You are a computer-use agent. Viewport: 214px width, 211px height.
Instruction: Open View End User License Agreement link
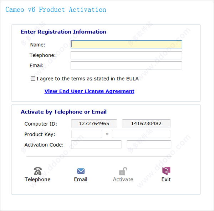click(x=90, y=91)
